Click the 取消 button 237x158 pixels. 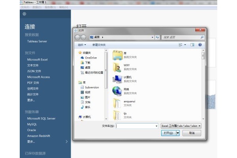pos(192,133)
